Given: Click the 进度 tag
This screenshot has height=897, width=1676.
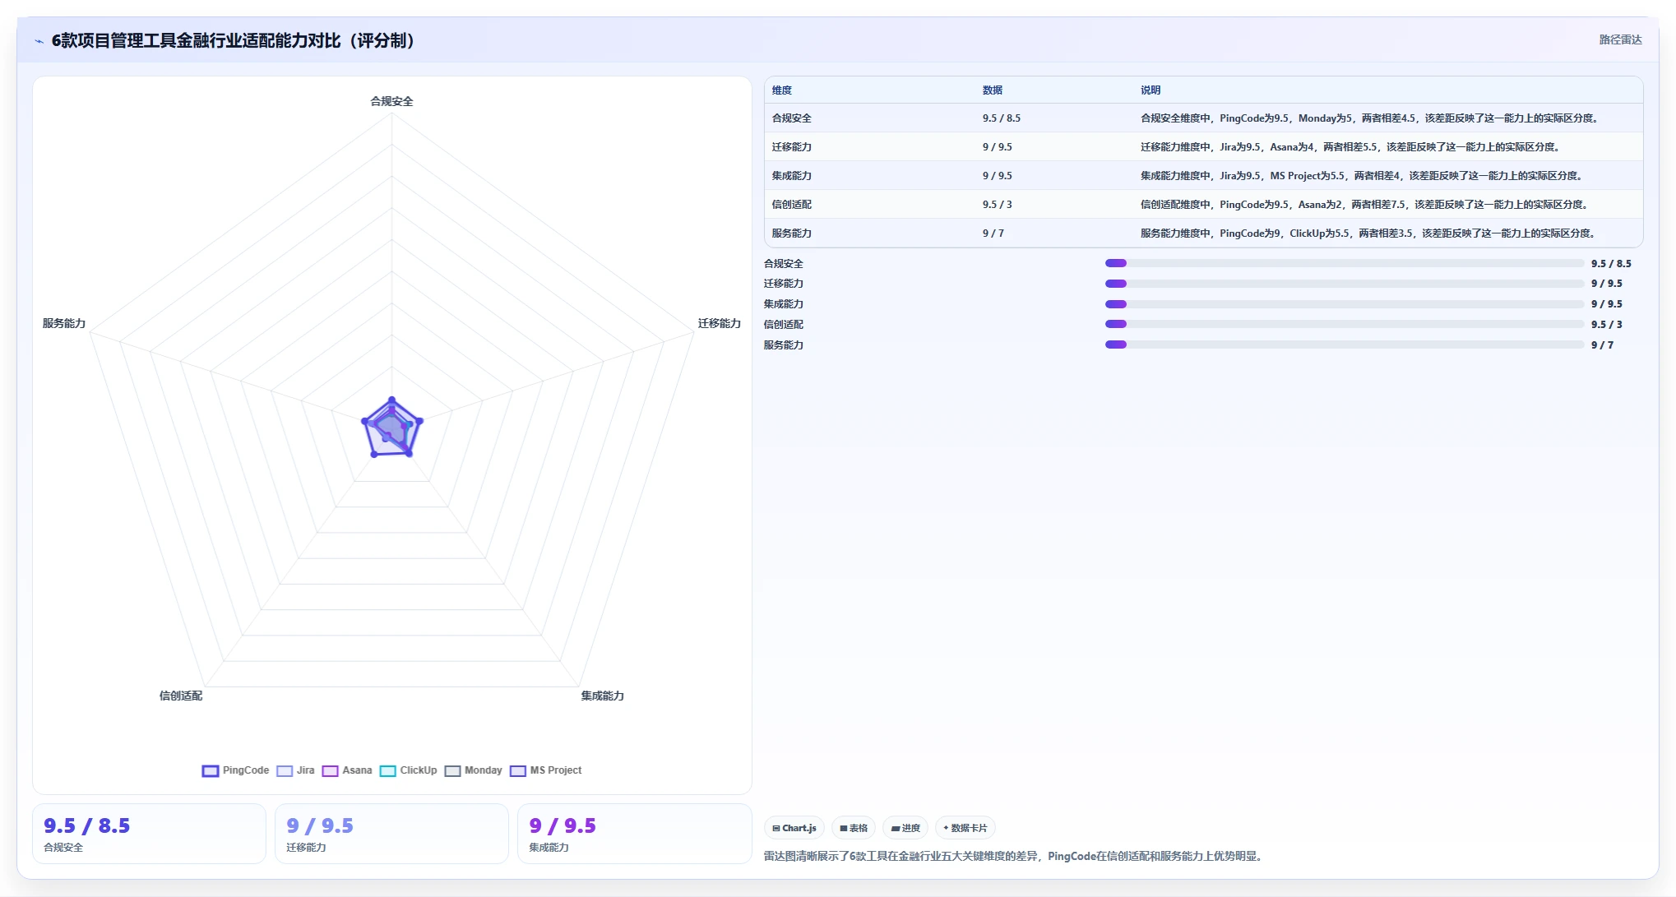Looking at the screenshot, I should tap(905, 828).
